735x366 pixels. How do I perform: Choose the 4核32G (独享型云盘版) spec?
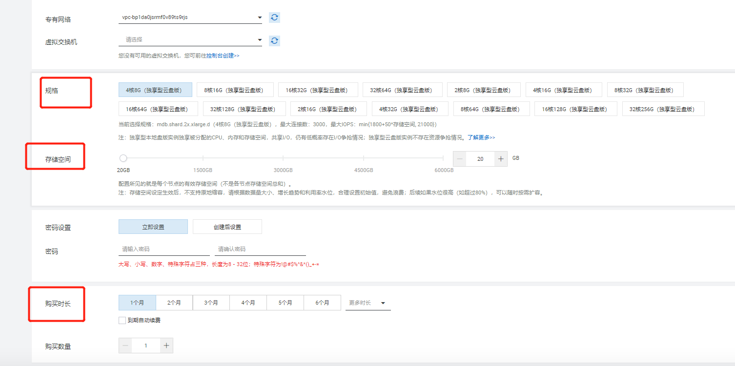point(410,109)
